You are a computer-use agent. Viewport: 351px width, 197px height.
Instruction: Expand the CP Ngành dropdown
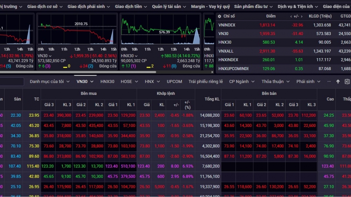[242, 82]
